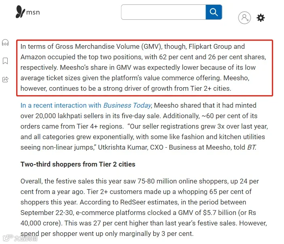The image size is (284, 244).
Task: Focus the MSN search text box
Action: 163,12
